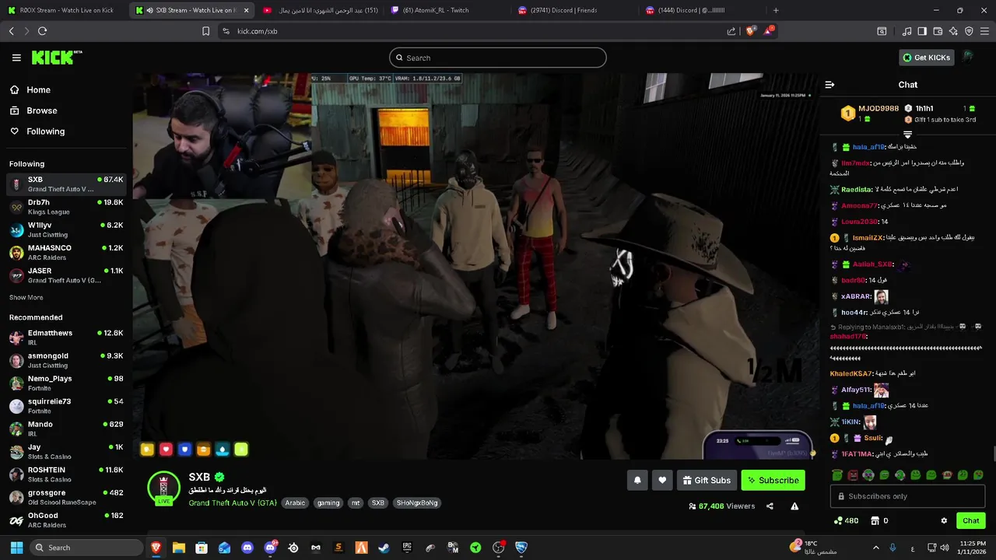Open Epic Games launcher in taskbar
This screenshot has width=996, height=560.
[x=407, y=548]
